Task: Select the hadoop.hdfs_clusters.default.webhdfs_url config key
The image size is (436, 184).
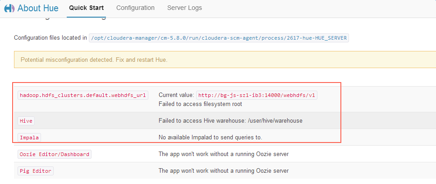Action: tap(83, 95)
